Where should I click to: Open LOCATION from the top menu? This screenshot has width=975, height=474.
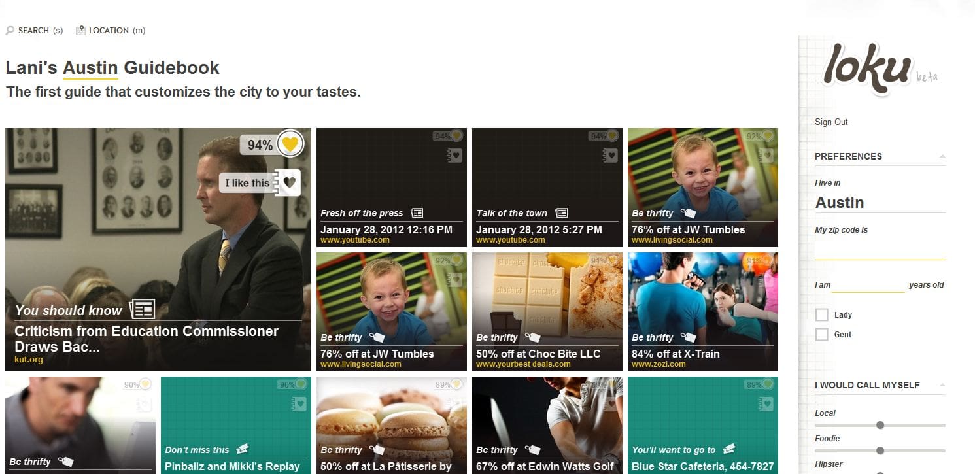(109, 30)
